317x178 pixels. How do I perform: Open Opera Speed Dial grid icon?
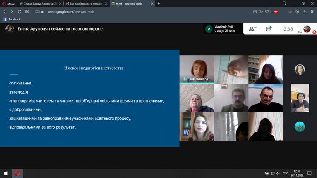(x=27, y=12)
